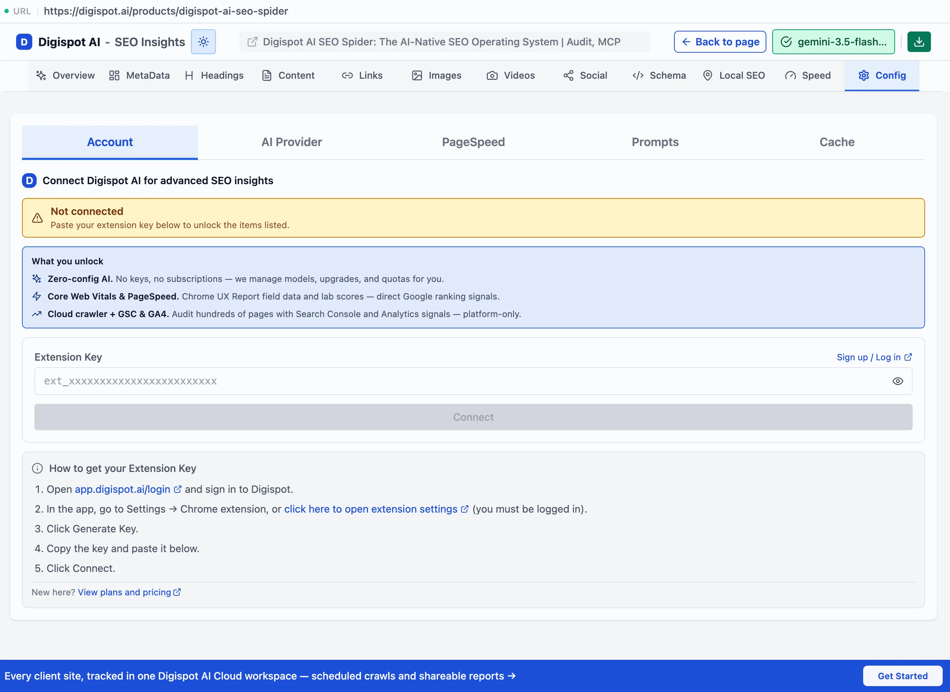Click the "What you unlock" heading
The image size is (950, 692).
coord(67,261)
